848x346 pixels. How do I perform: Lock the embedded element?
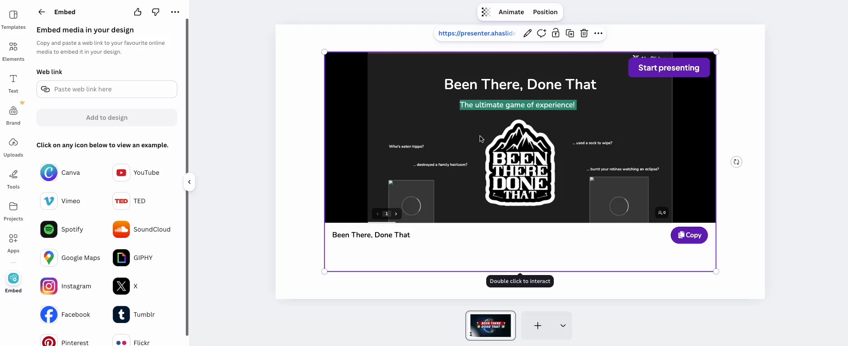click(x=556, y=33)
